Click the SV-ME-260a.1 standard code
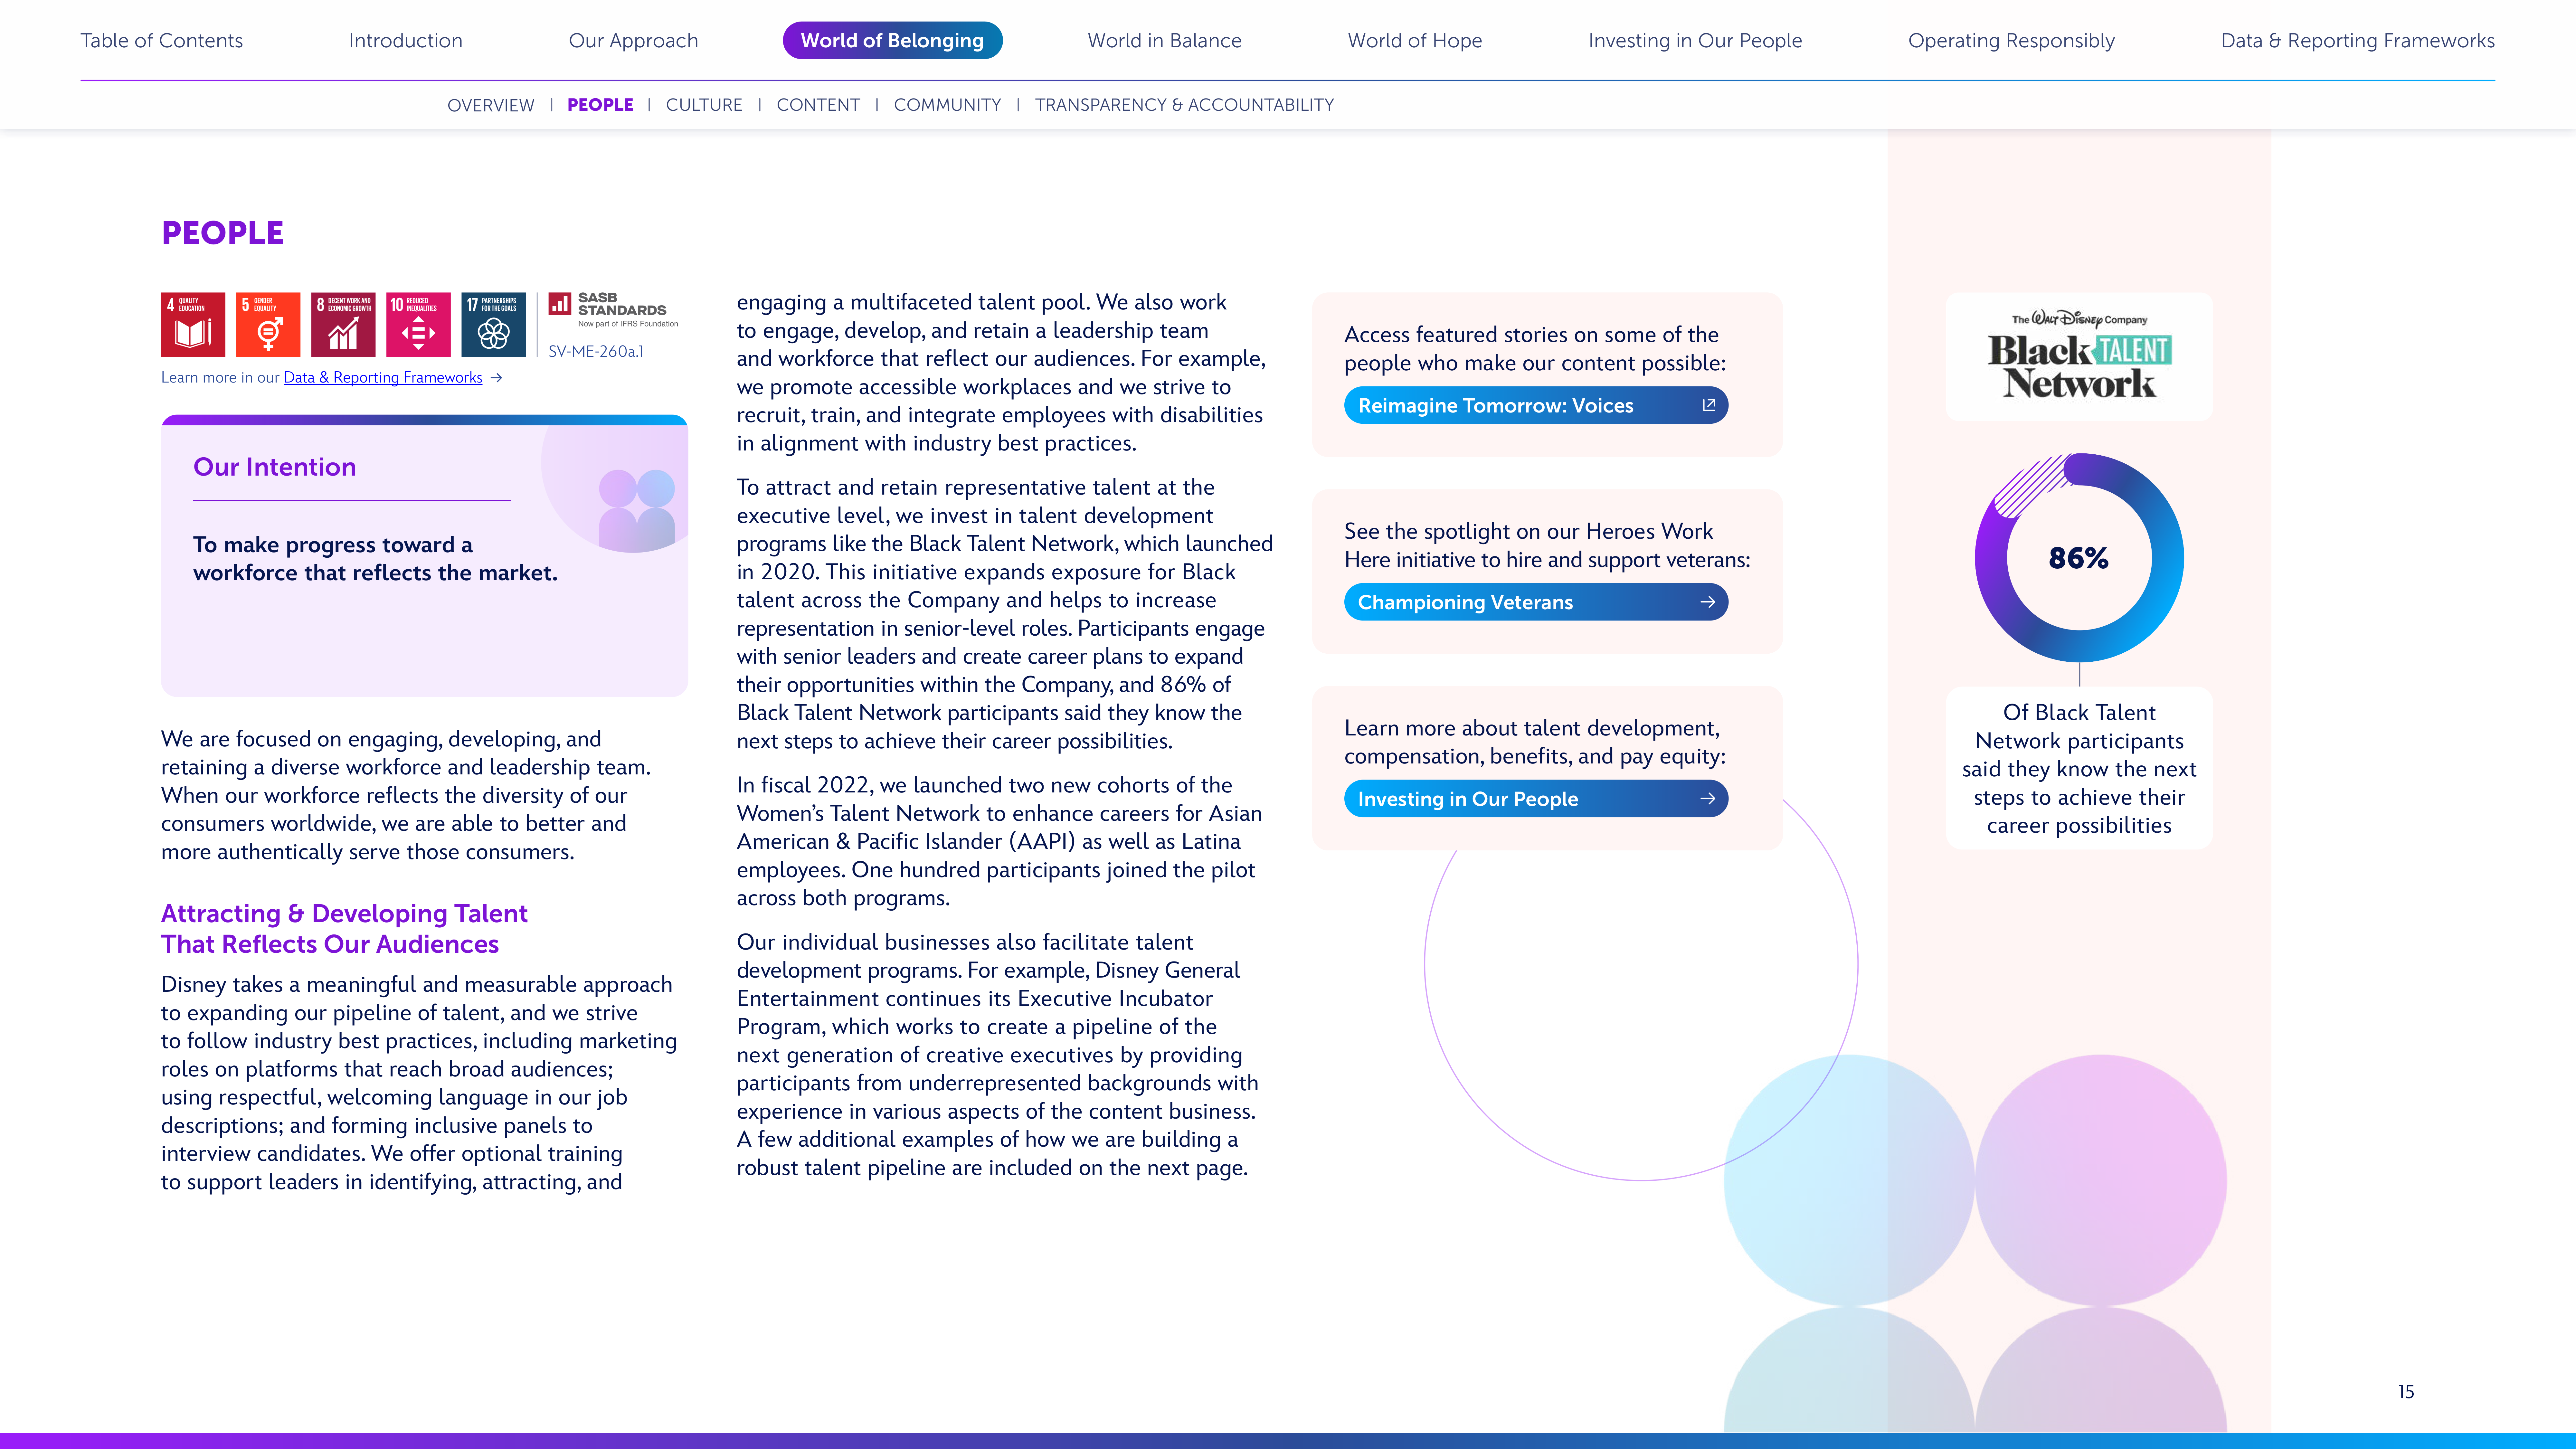The height and width of the screenshot is (1449, 2576). pos(596,352)
